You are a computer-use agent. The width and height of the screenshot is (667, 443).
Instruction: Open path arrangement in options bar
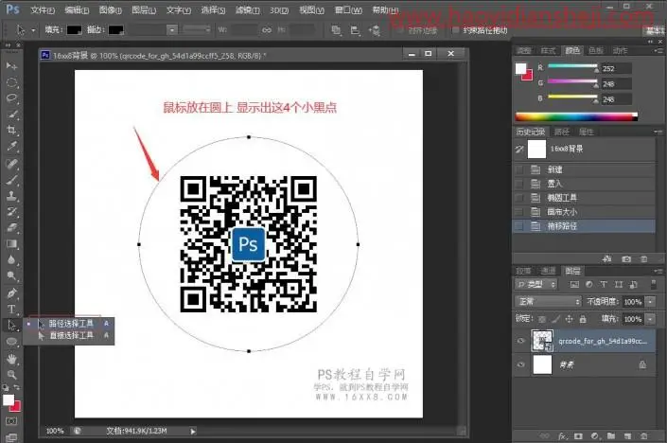click(x=374, y=30)
